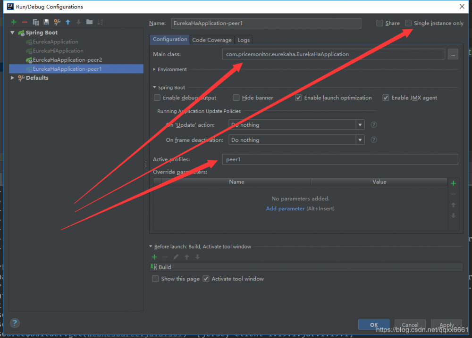Click Name column header in parameters table
This screenshot has height=338, width=472.
(x=236, y=181)
